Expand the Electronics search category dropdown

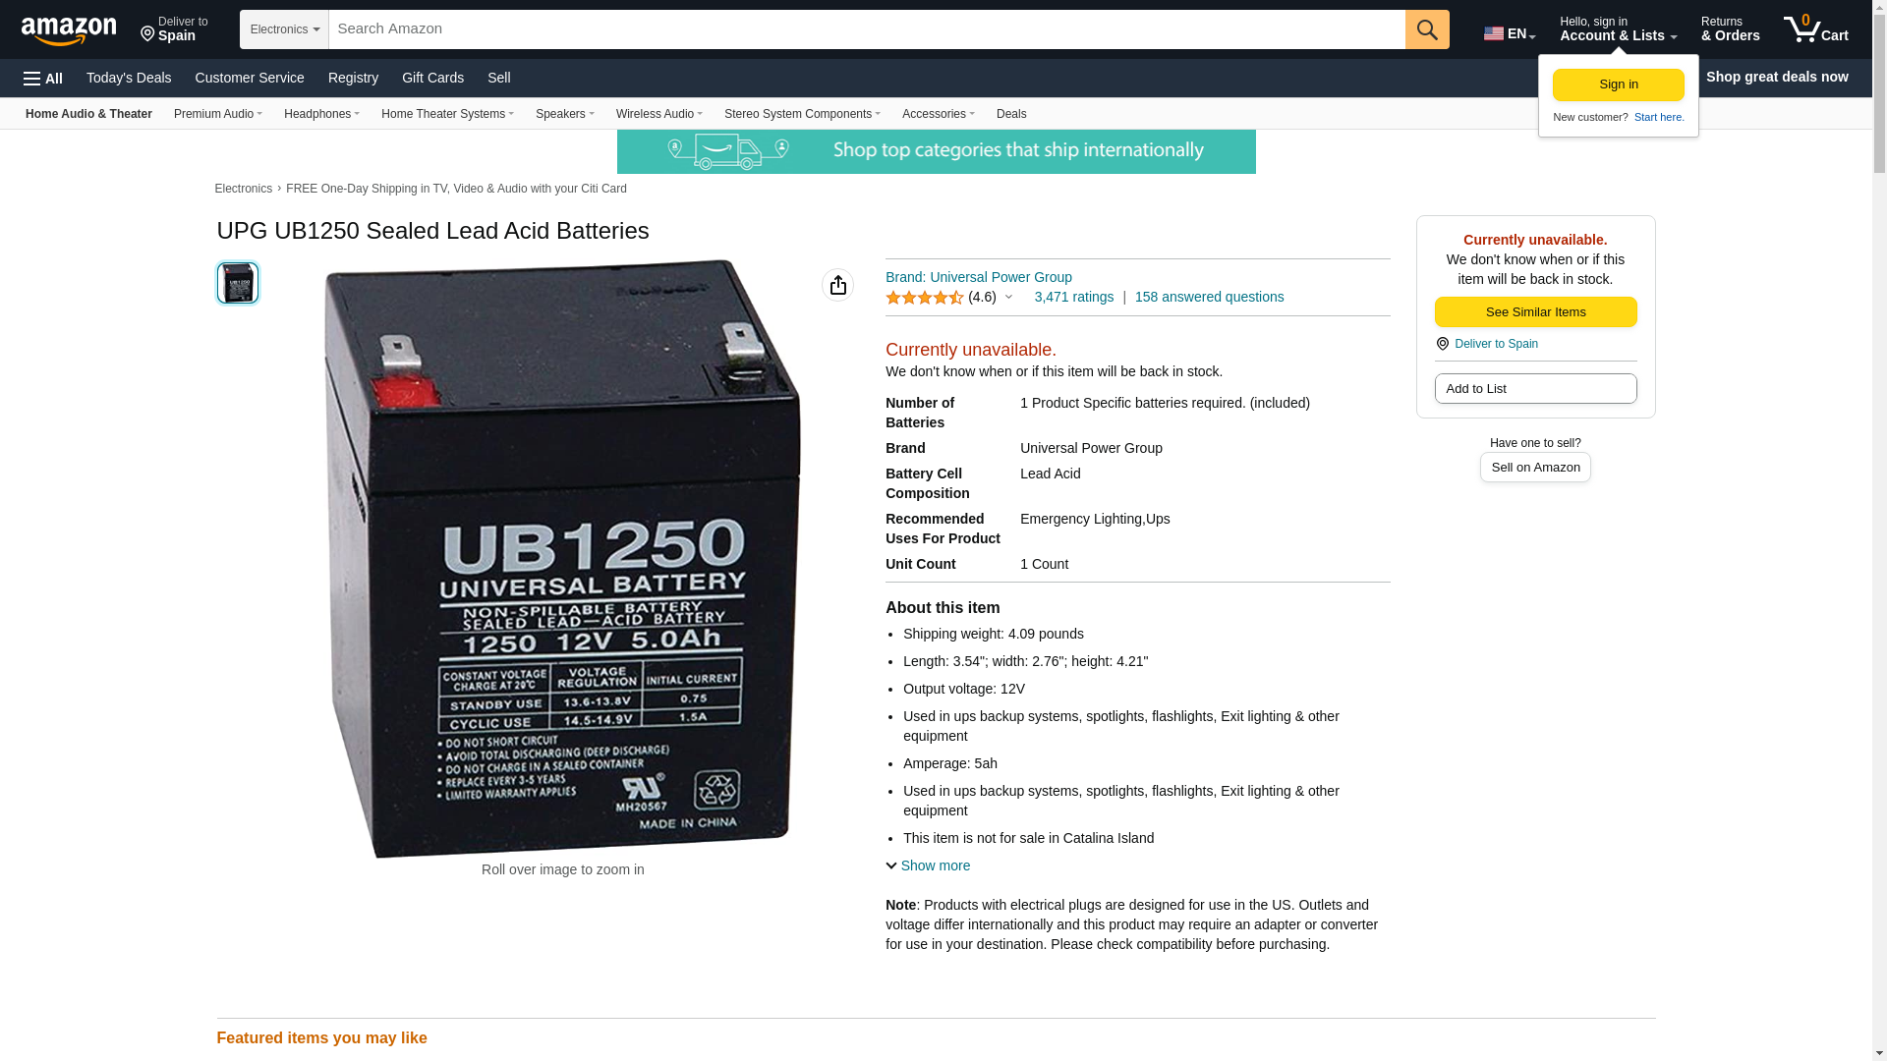(x=284, y=29)
